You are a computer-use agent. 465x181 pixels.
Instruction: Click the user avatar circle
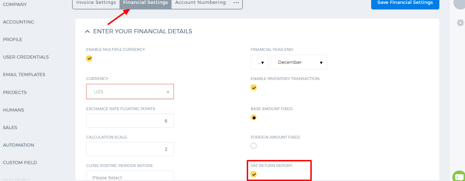[459, 4]
